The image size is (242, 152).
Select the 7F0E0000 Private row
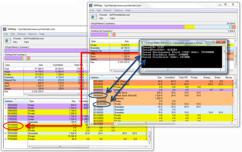click(x=76, y=136)
